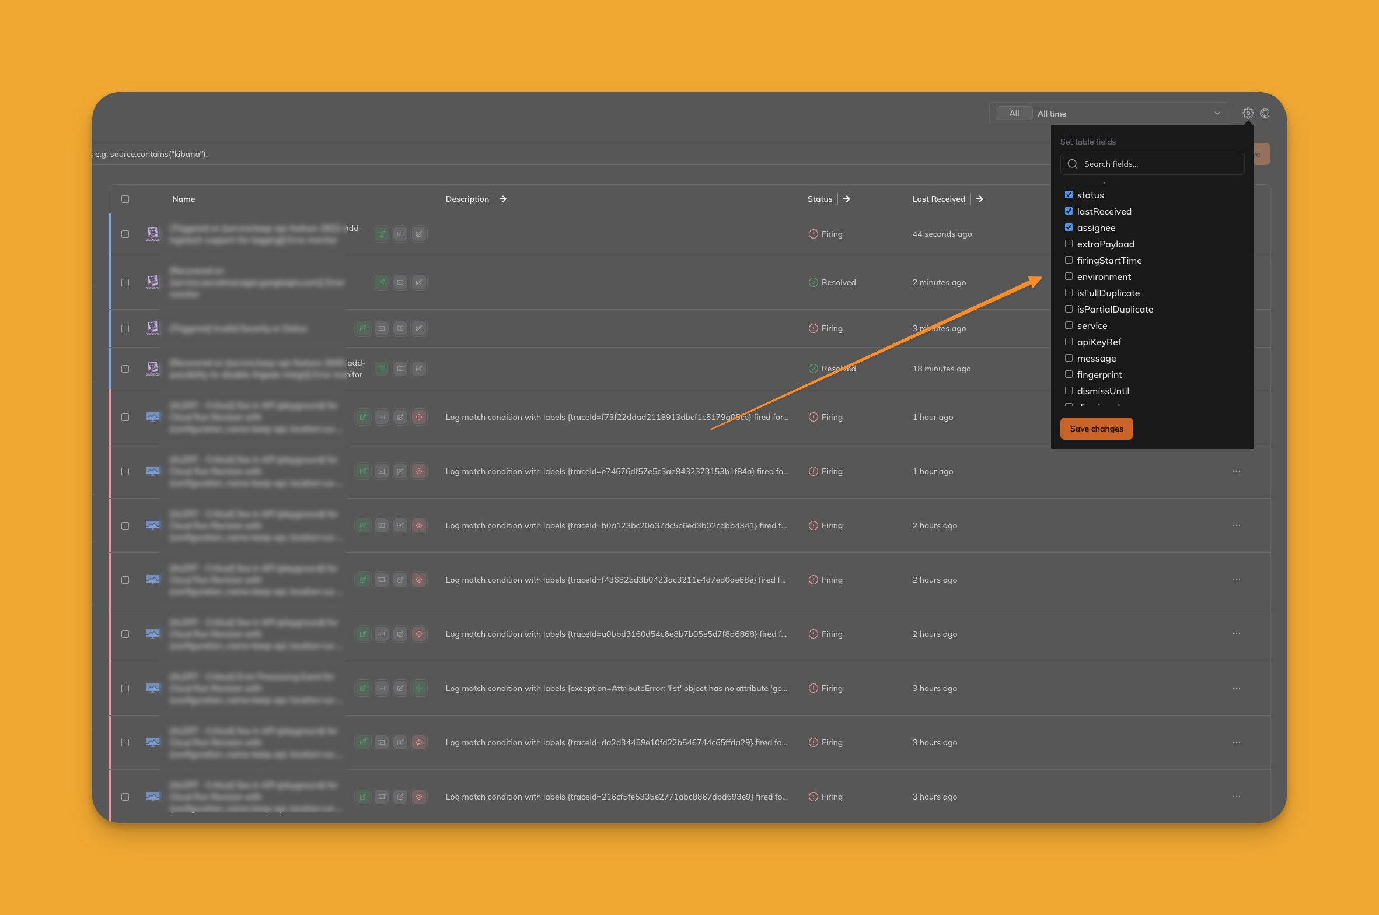Edit note in traceId=b0a123 row
The image size is (1379, 915).
[x=400, y=526]
